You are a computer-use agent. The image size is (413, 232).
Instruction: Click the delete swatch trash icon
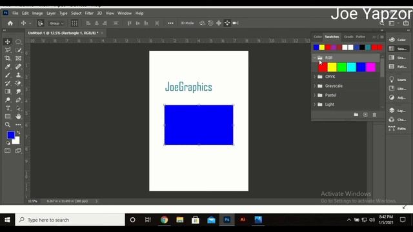click(x=374, y=115)
